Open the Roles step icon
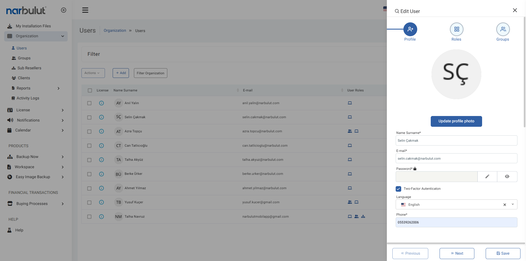Screen dimensions: 526x261 (456, 29)
